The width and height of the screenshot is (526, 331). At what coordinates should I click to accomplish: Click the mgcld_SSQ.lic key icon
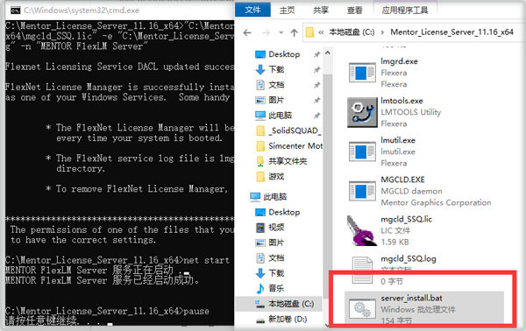pyautogui.click(x=361, y=231)
